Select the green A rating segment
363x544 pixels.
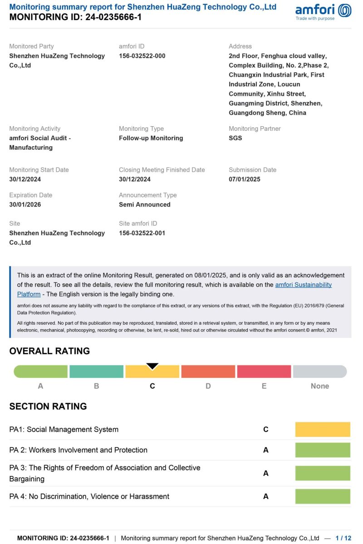40,371
